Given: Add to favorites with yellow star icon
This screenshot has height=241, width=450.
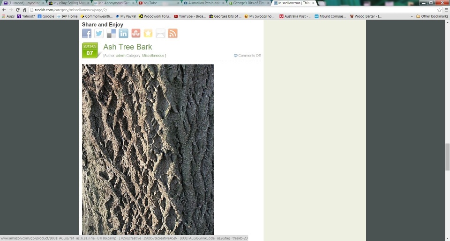Looking at the screenshot, I should [148, 34].
